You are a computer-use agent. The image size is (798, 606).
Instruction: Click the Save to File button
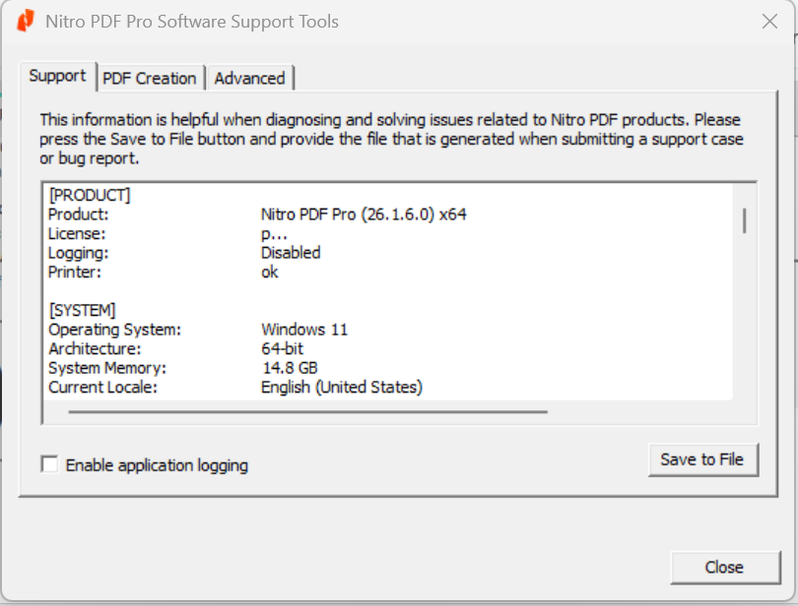point(702,459)
